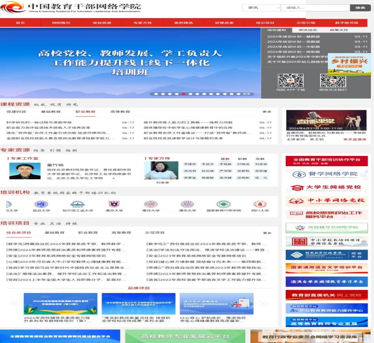
Task: Click the right arrow of 品牌项目 carousel
Action: pyautogui.click(x=264, y=304)
